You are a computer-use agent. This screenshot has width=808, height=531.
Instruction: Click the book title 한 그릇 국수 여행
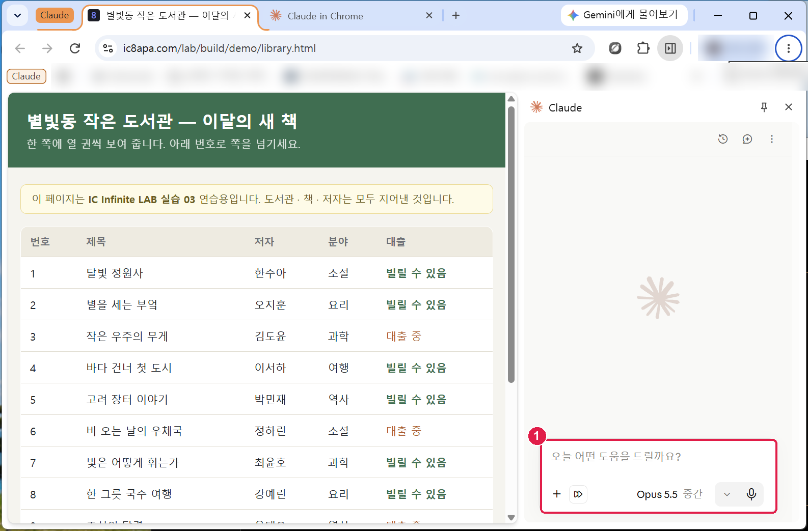(129, 494)
